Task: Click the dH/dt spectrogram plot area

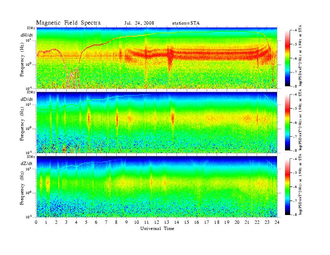Action: point(157,58)
